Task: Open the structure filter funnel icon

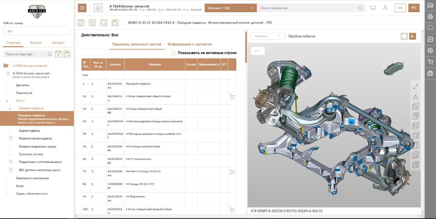Action: 58,54
